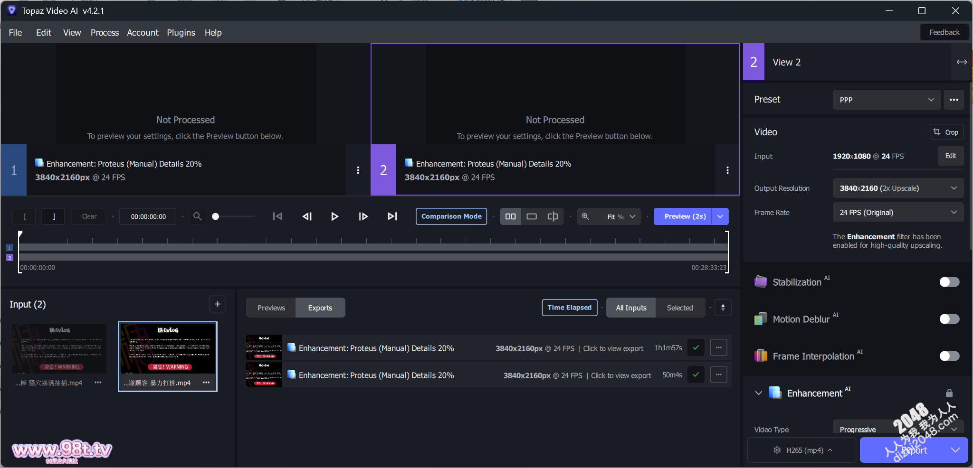
Task: Click the Crop tool button
Action: point(946,132)
